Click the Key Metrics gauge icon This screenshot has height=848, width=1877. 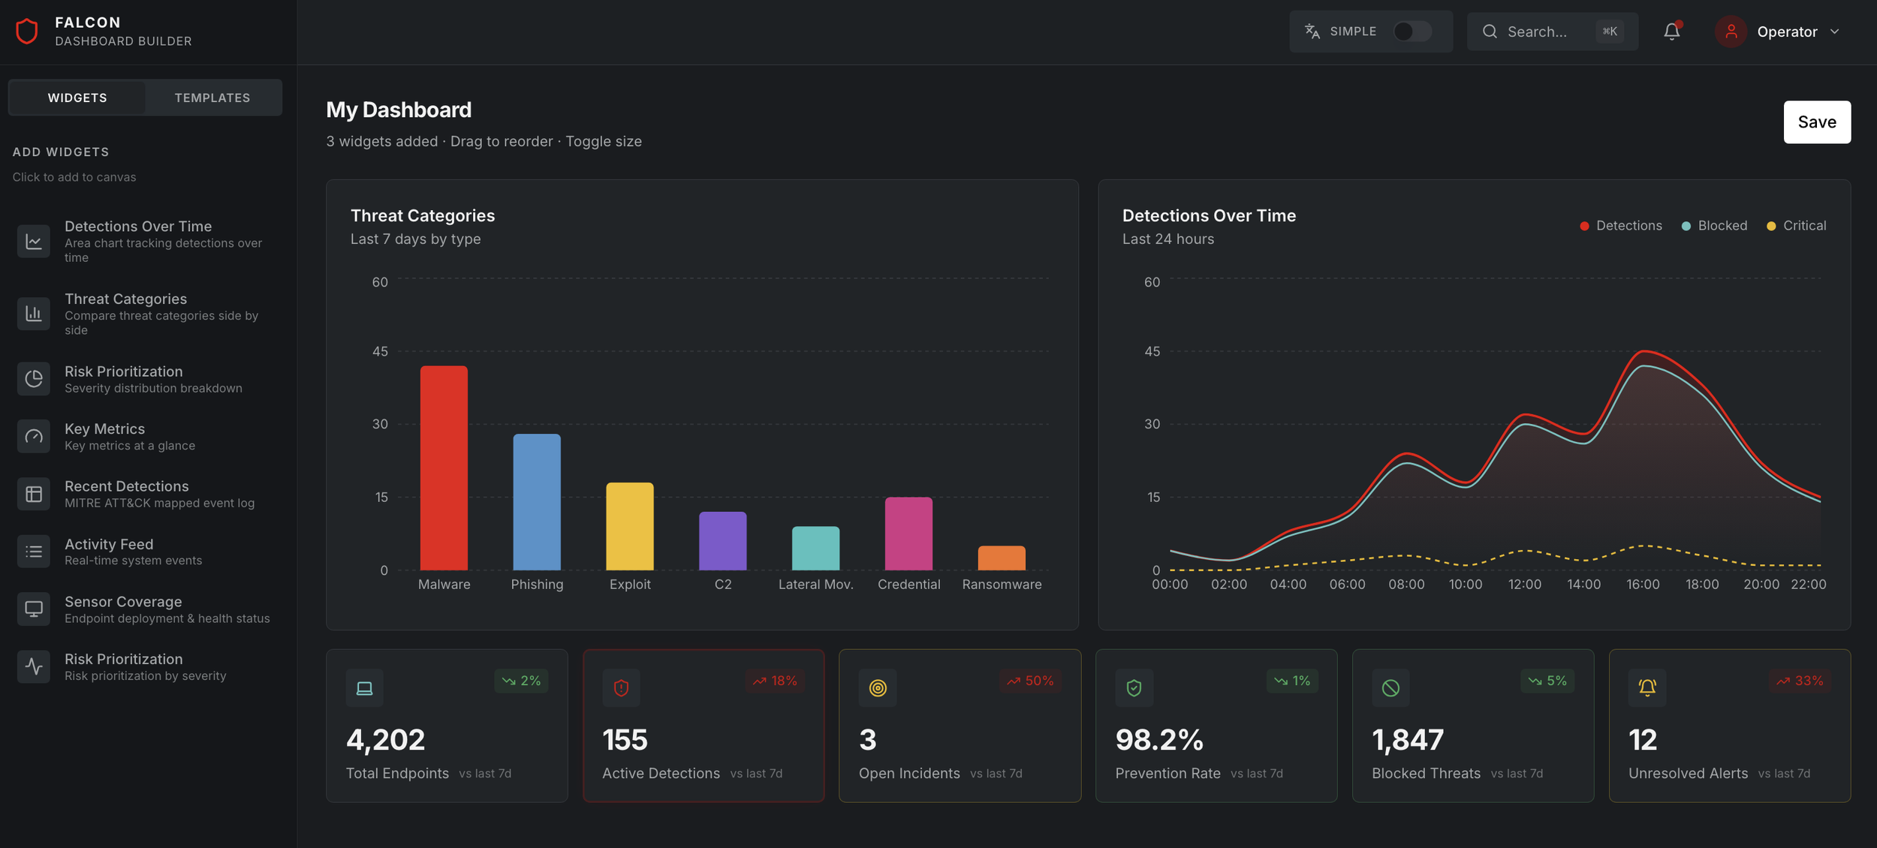pyautogui.click(x=34, y=437)
